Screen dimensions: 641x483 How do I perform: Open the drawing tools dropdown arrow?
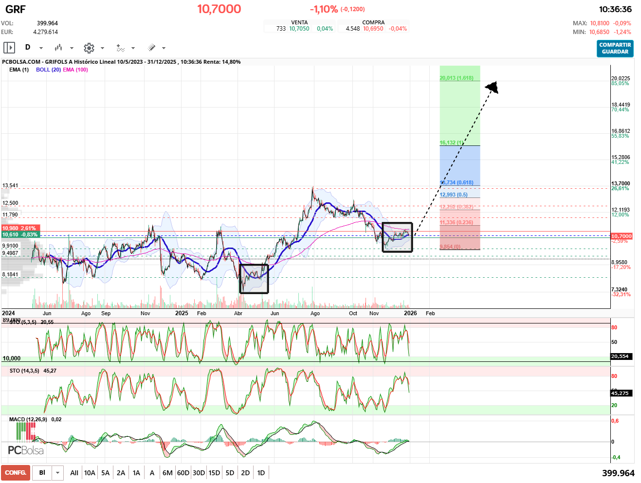(x=164, y=48)
